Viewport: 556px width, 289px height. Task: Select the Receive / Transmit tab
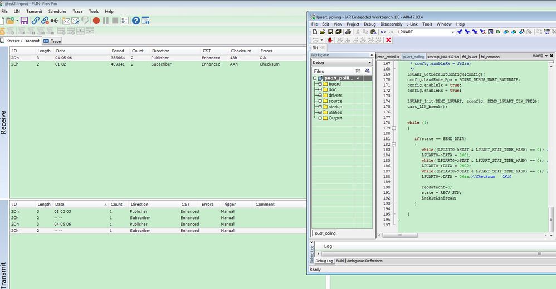20,41
